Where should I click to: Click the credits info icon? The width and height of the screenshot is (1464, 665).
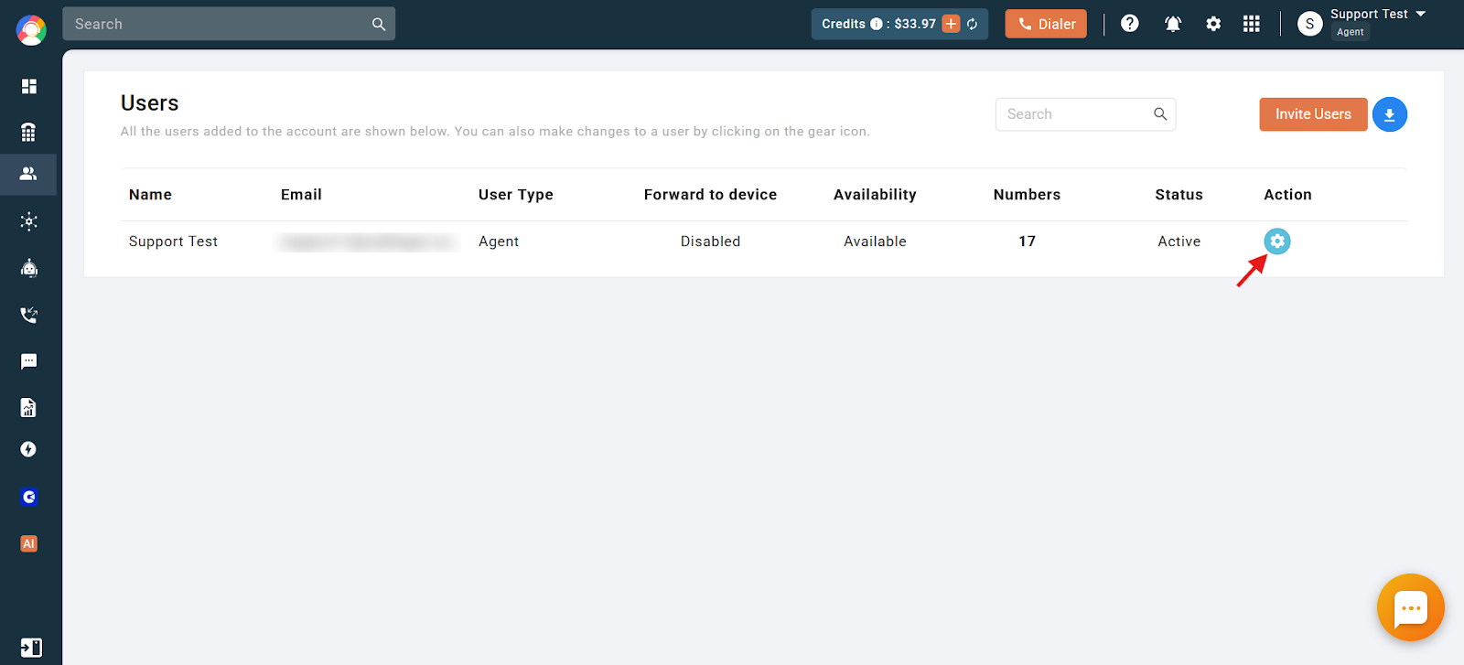876,24
